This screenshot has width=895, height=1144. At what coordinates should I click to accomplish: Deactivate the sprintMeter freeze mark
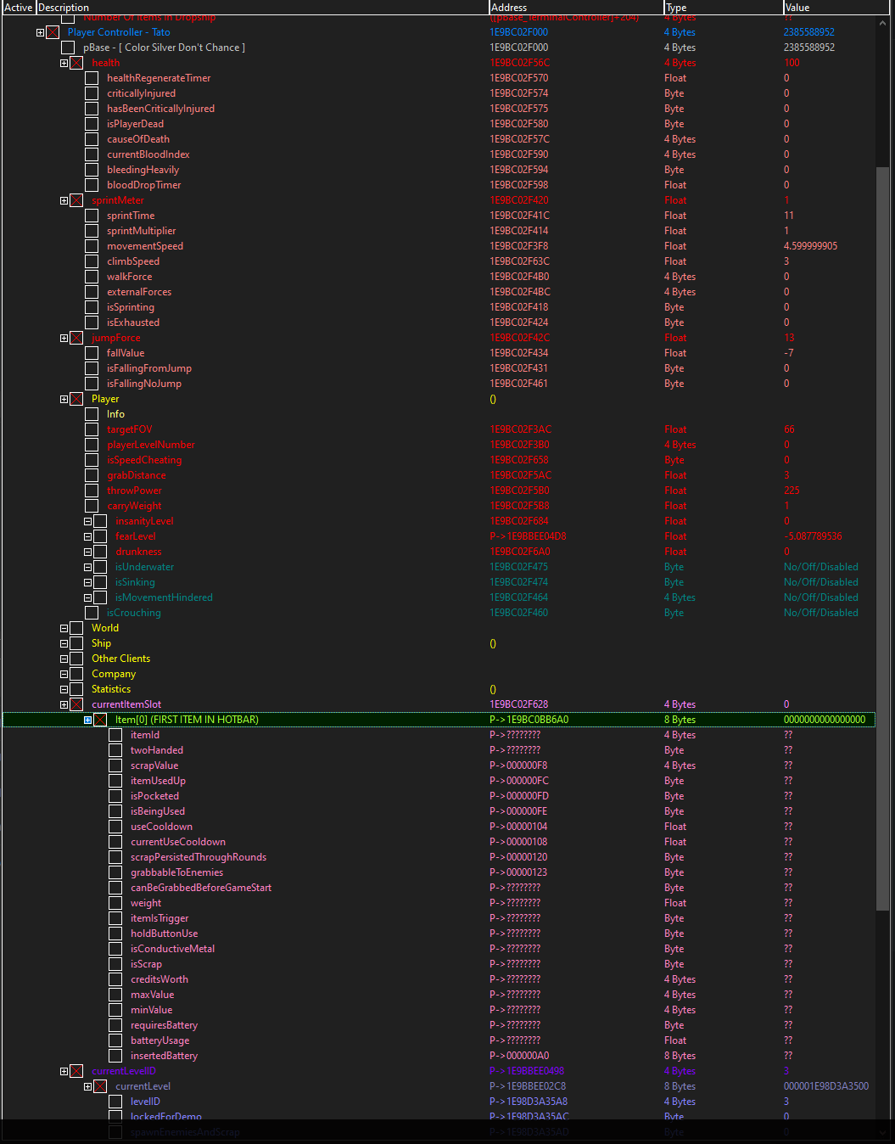pos(76,200)
